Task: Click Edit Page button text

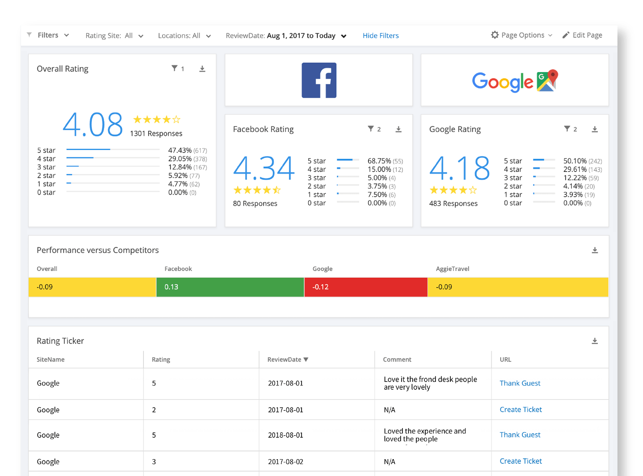Action: click(x=587, y=35)
